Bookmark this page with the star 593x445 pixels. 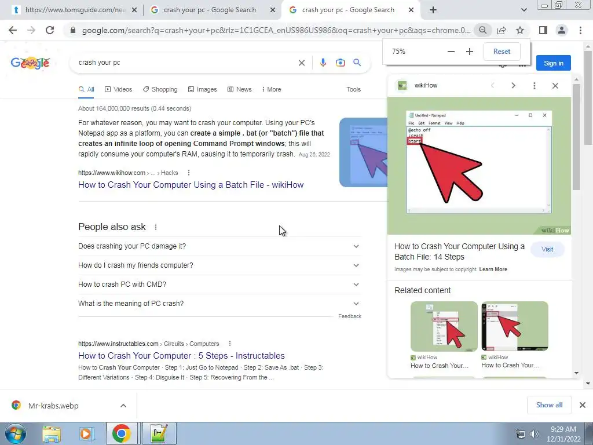pos(520,30)
